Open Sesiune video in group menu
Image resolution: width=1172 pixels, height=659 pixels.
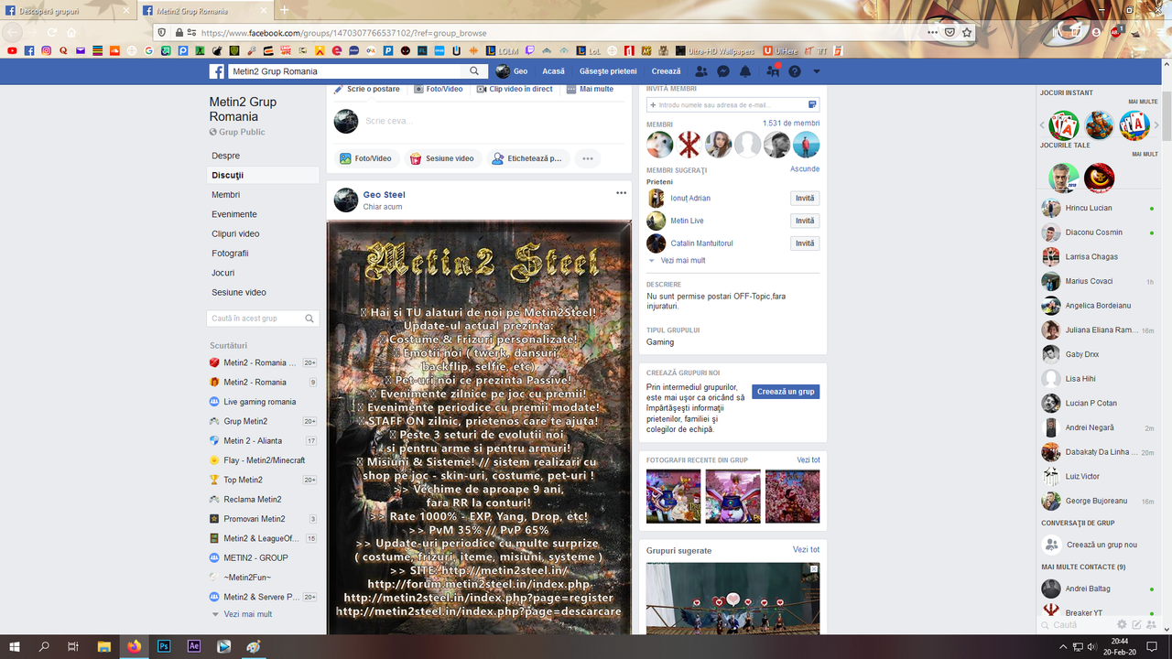click(x=239, y=292)
